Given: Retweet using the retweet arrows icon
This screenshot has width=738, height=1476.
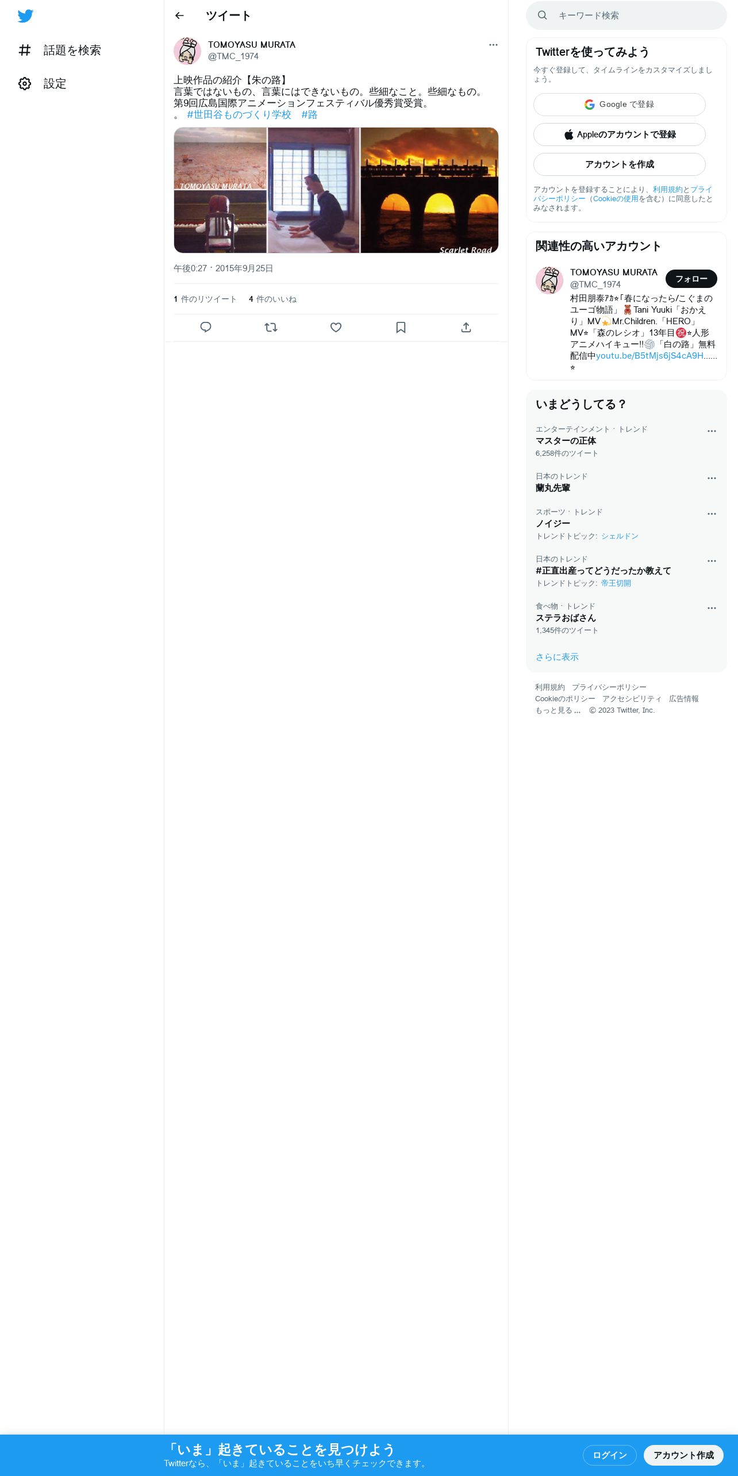Looking at the screenshot, I should click(x=271, y=327).
